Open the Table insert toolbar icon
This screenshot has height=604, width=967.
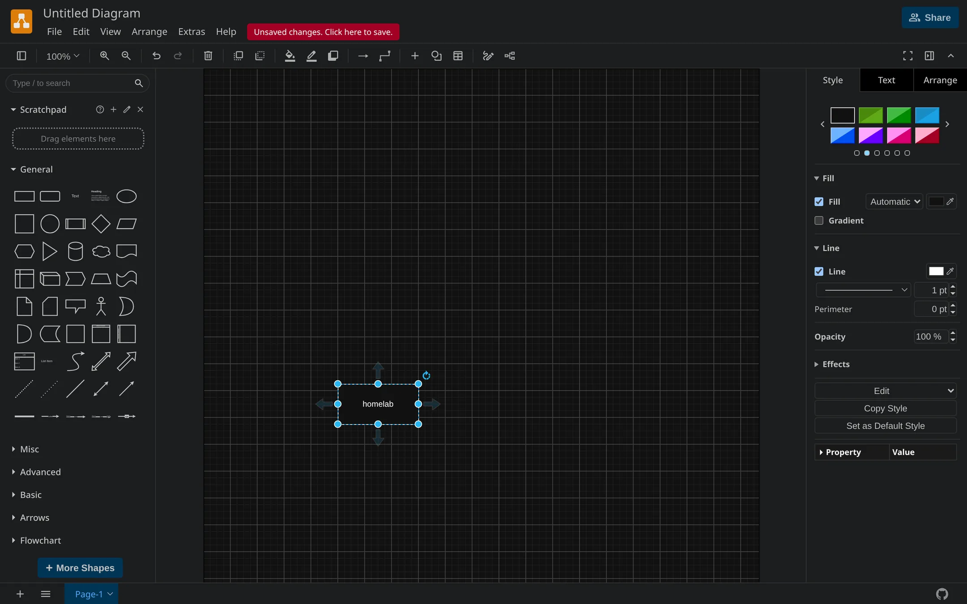click(458, 56)
